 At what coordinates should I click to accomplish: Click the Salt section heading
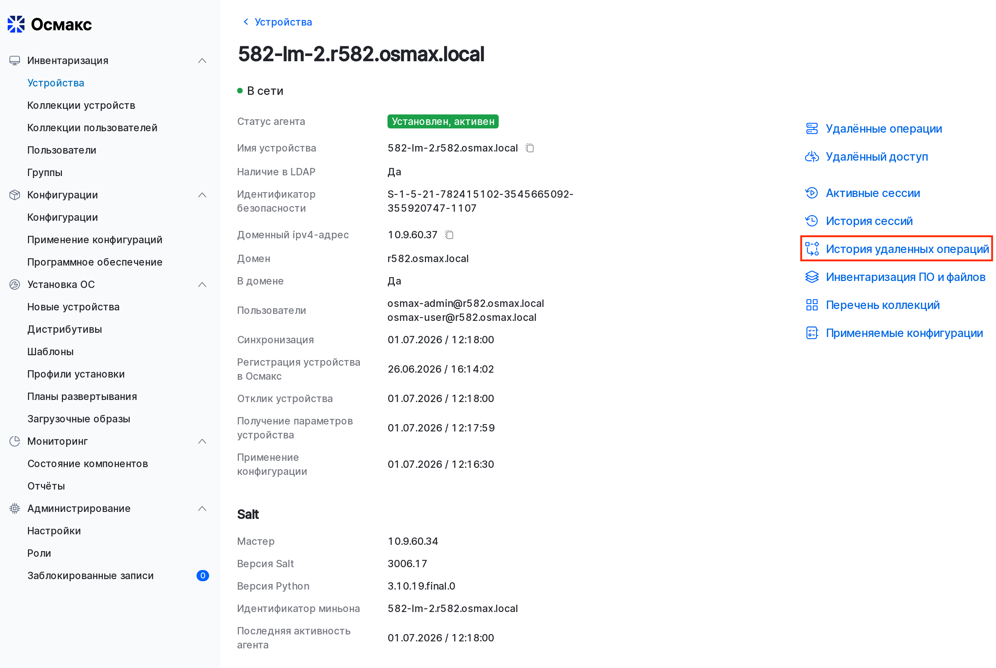(248, 514)
